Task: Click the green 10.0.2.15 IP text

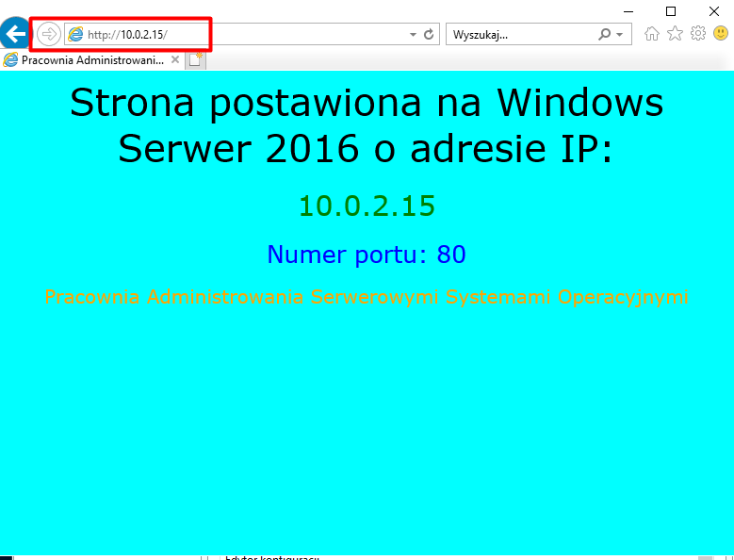Action: point(367,206)
